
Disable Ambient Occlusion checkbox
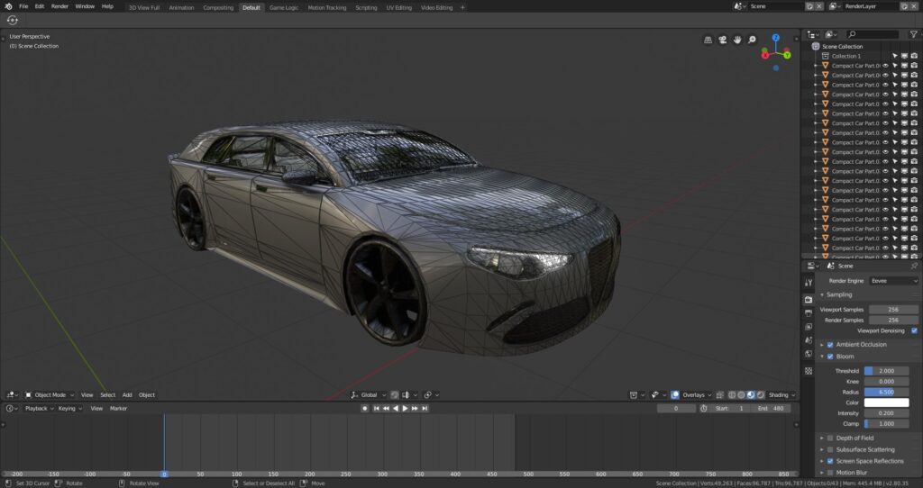click(830, 345)
